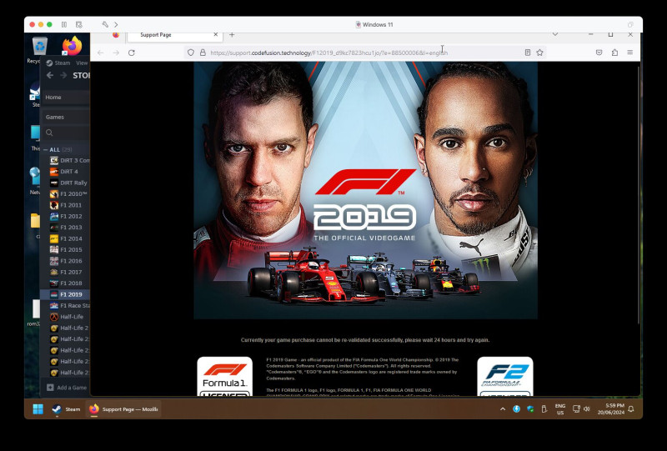
Task: Collapse the ALL games category
Action: (x=46, y=150)
